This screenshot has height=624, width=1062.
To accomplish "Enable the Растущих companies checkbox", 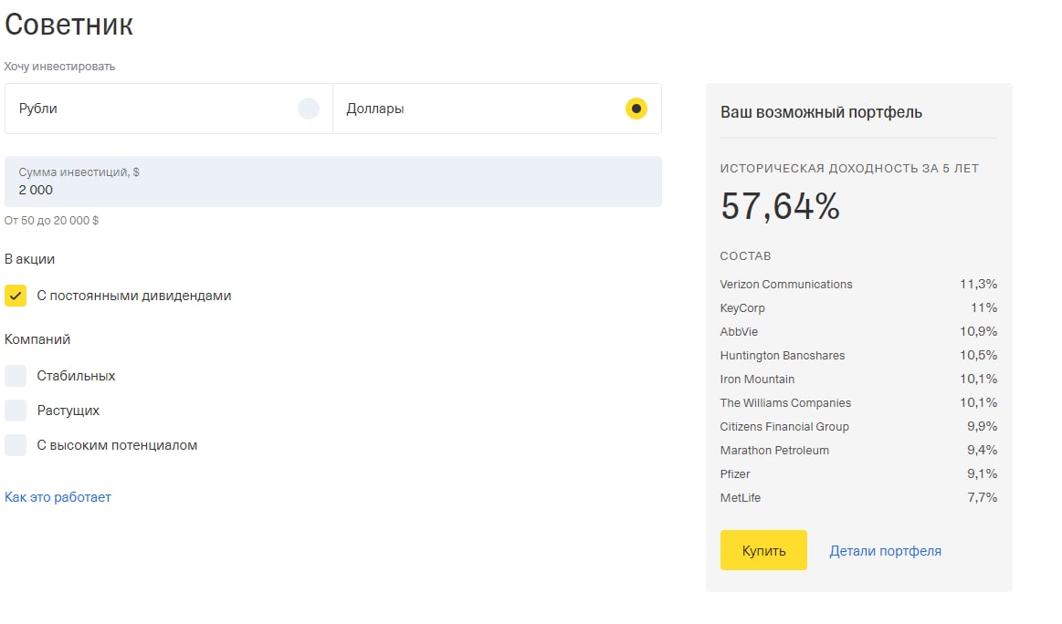I will coord(16,411).
